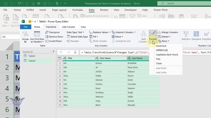Viewport: 211px width, 118px height.
Task: Open the Quick Access Toolbar customize dropdown
Action: [x=35, y=22]
